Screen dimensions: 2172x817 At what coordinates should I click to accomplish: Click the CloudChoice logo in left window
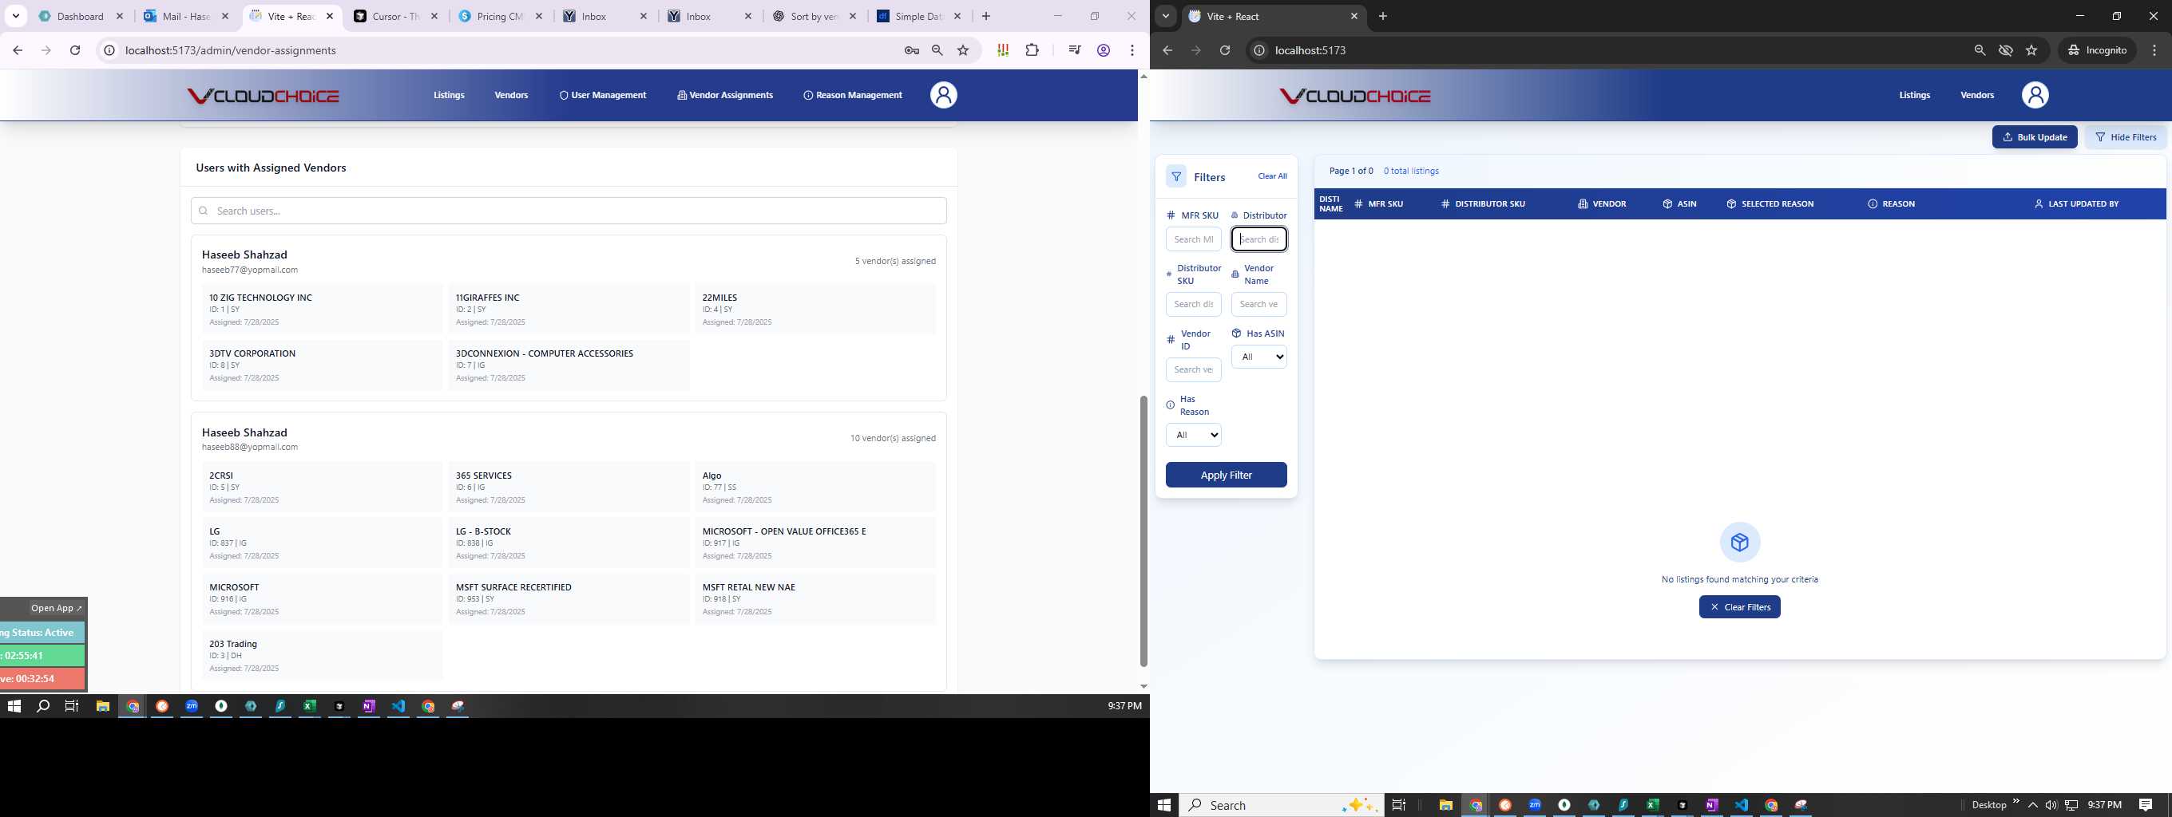pos(263,96)
